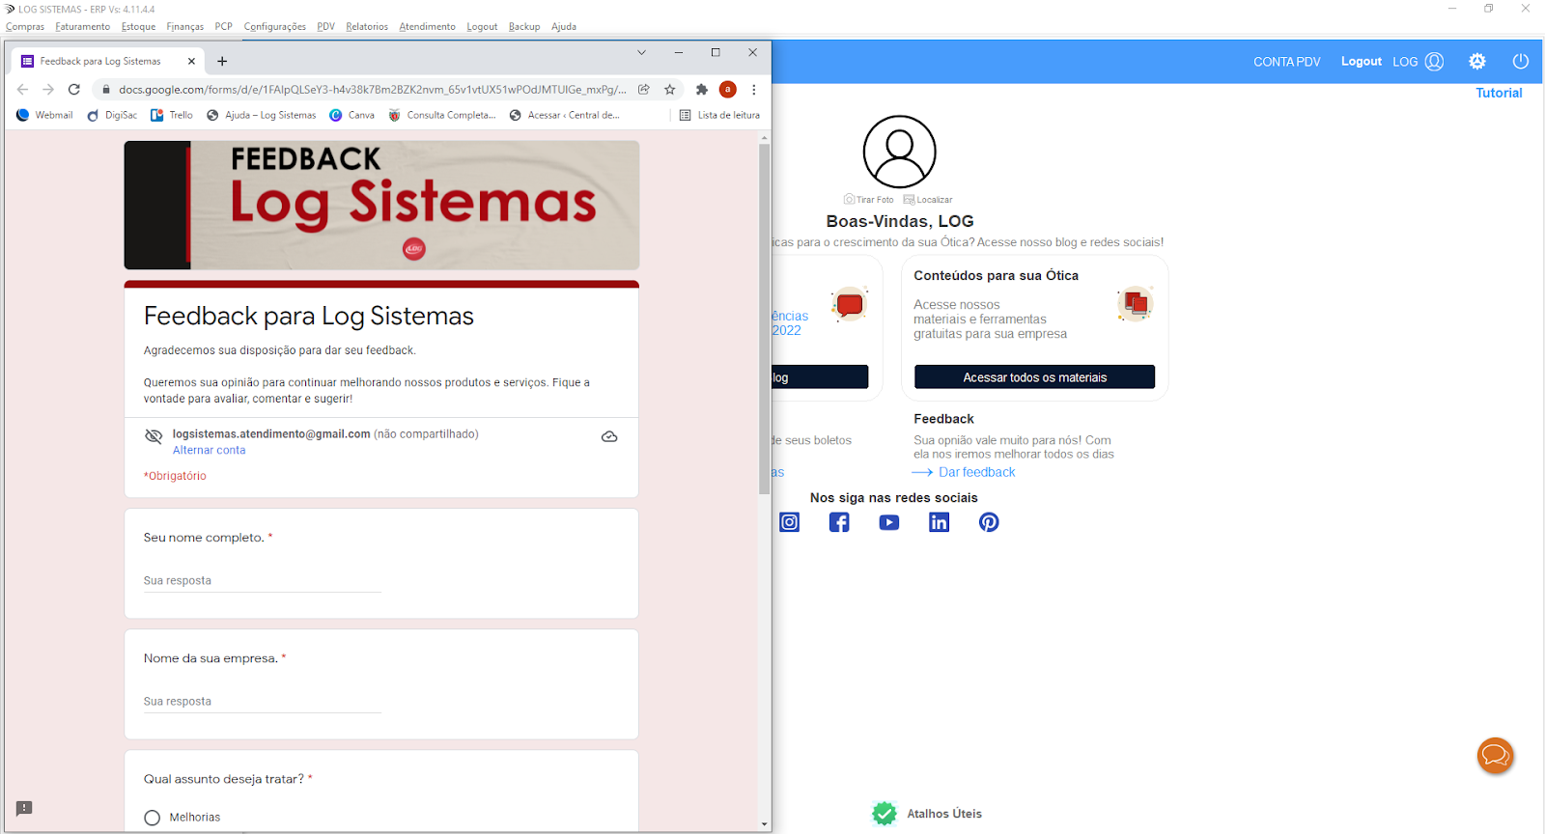Open the PCP menu
This screenshot has width=1545, height=834.
click(x=224, y=27)
